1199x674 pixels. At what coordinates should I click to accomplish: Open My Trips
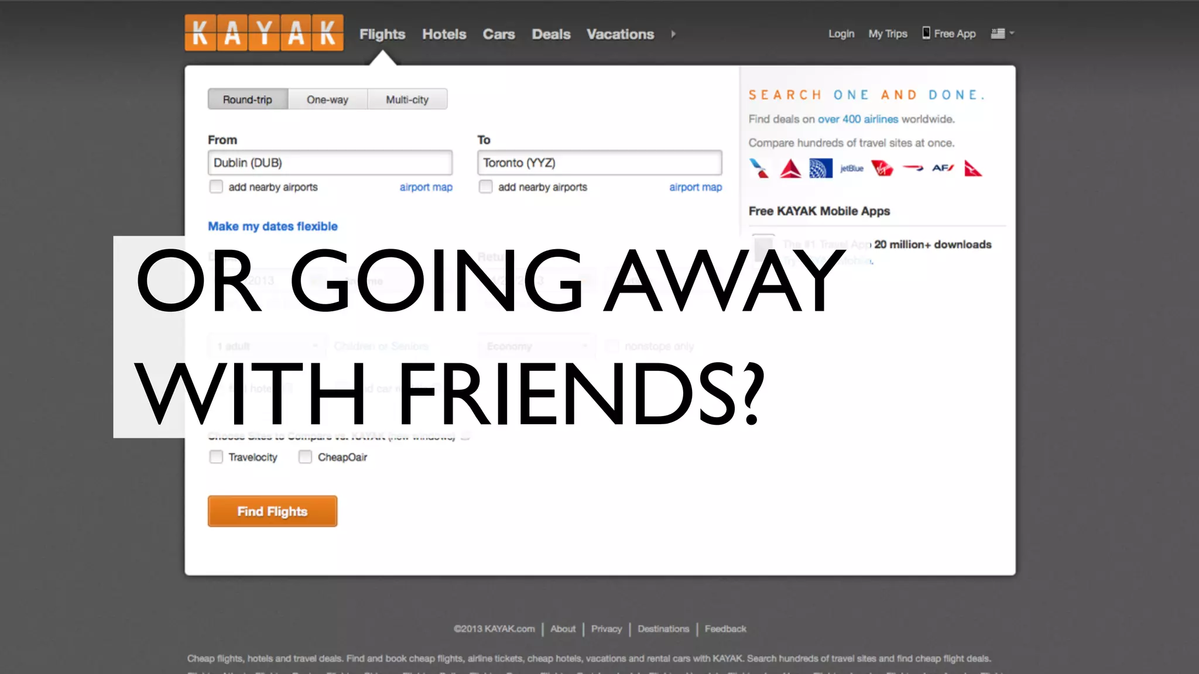click(x=888, y=34)
